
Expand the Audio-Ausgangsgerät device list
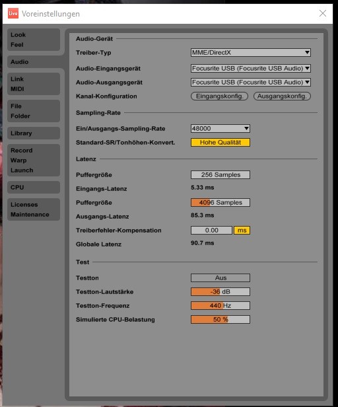click(x=251, y=83)
